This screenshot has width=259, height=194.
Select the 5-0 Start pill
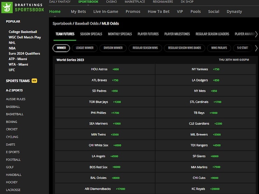243,48
